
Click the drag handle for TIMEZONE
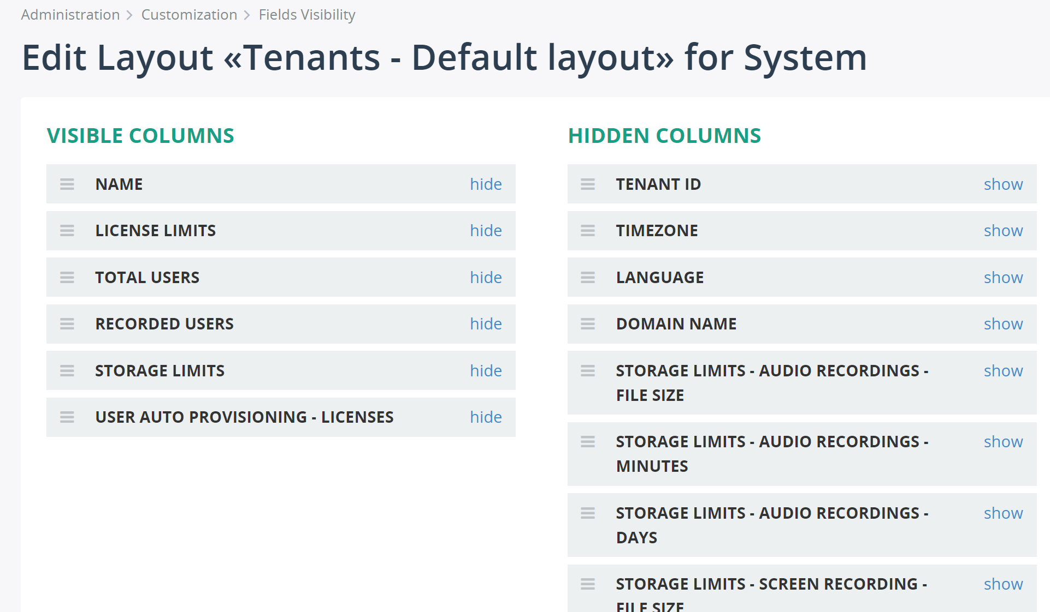[588, 231]
